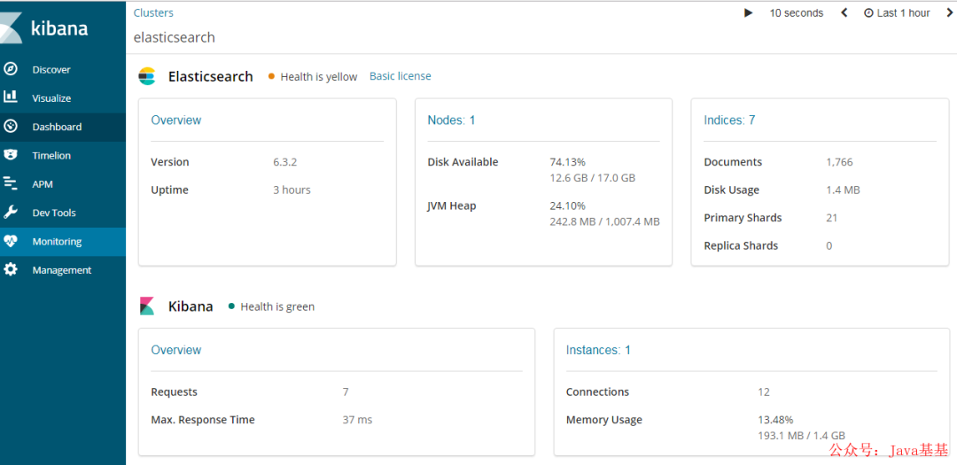Screen dimensions: 957x465
Task: Open the Last 1 hour time picker
Action: (897, 12)
